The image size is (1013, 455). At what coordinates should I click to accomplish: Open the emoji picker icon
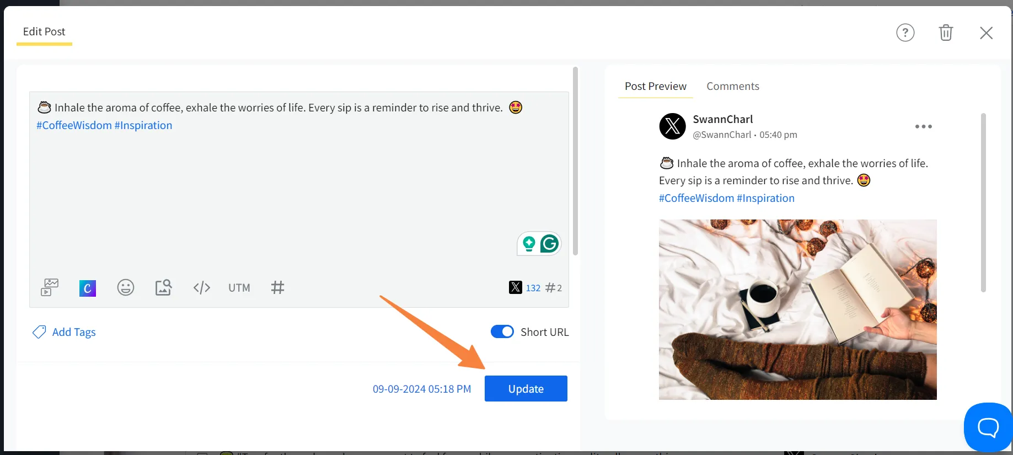pos(126,287)
